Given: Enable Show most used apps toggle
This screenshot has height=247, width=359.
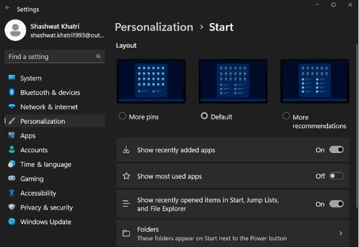Looking at the screenshot, I should point(337,176).
